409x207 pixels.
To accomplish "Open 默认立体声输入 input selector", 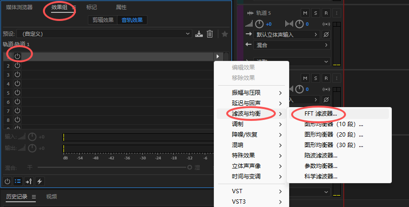I will point(287,35).
